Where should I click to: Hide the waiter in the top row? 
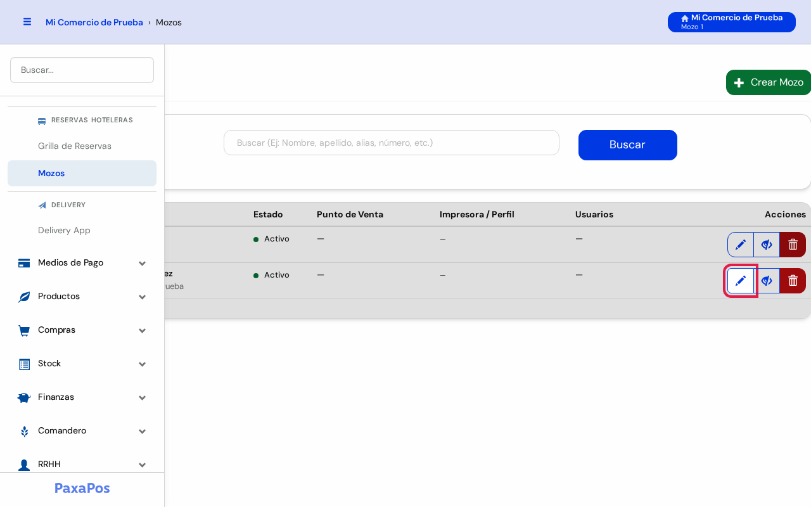click(x=767, y=245)
